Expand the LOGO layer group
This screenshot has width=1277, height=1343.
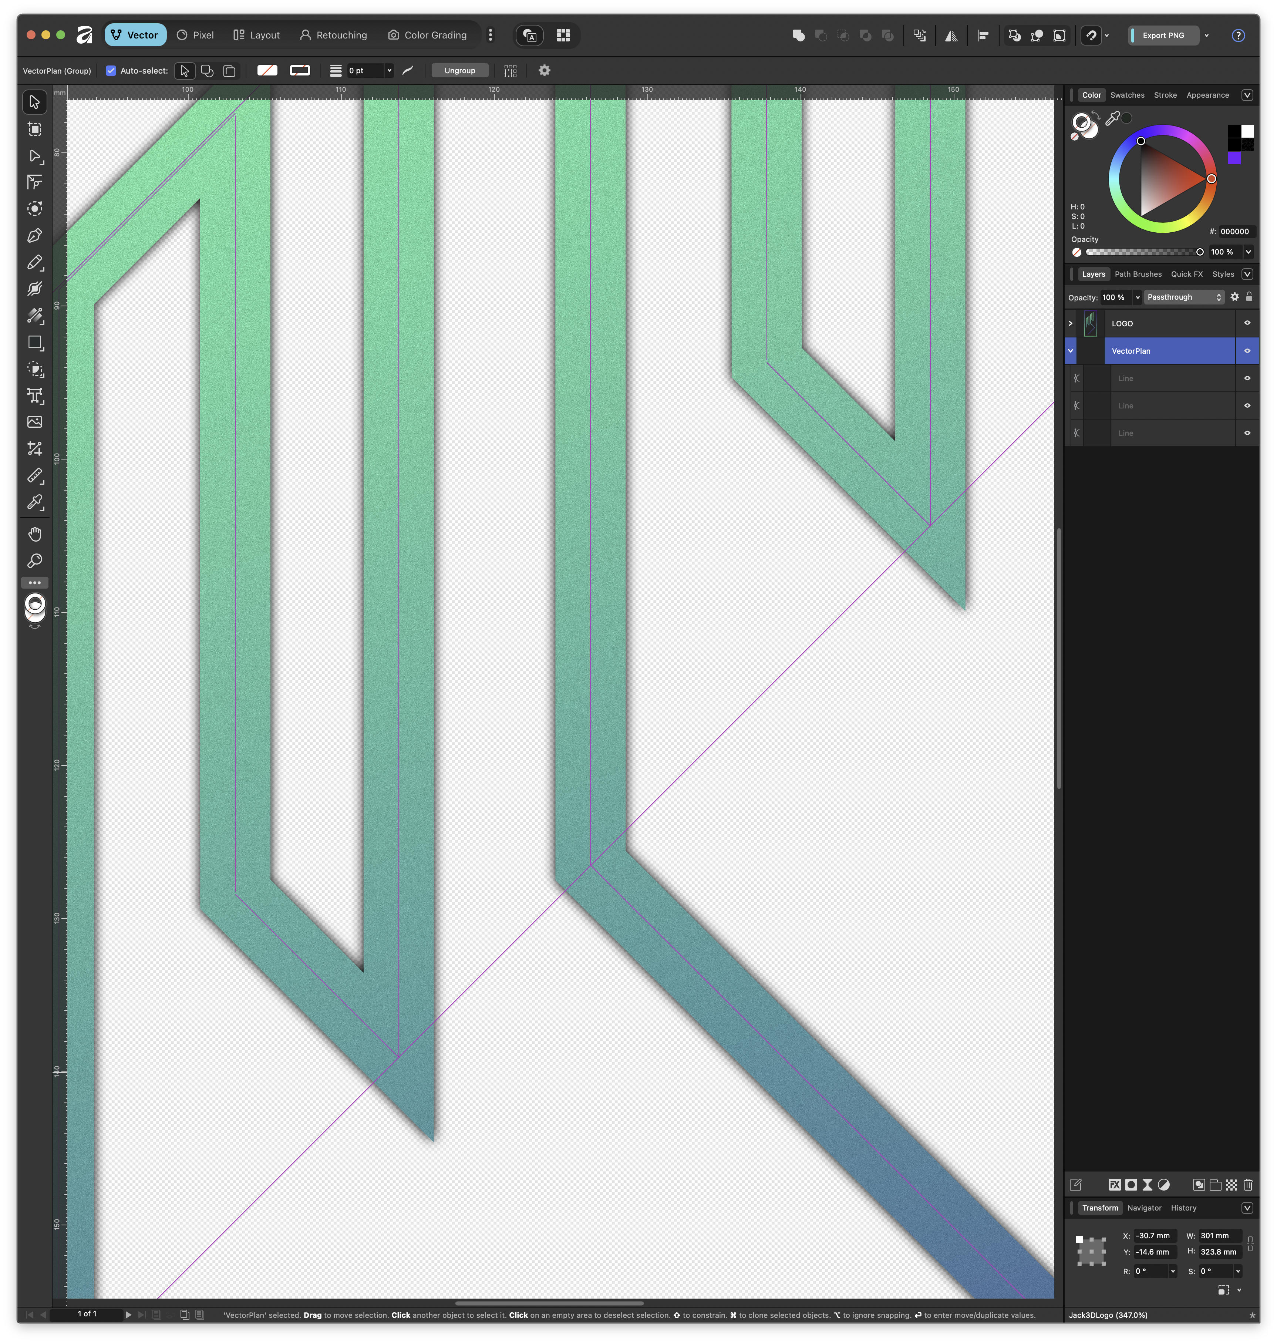pyautogui.click(x=1070, y=323)
